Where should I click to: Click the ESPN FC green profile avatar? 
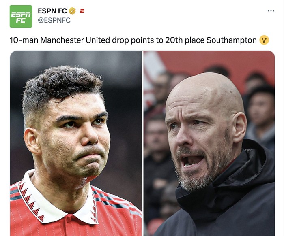point(21,16)
